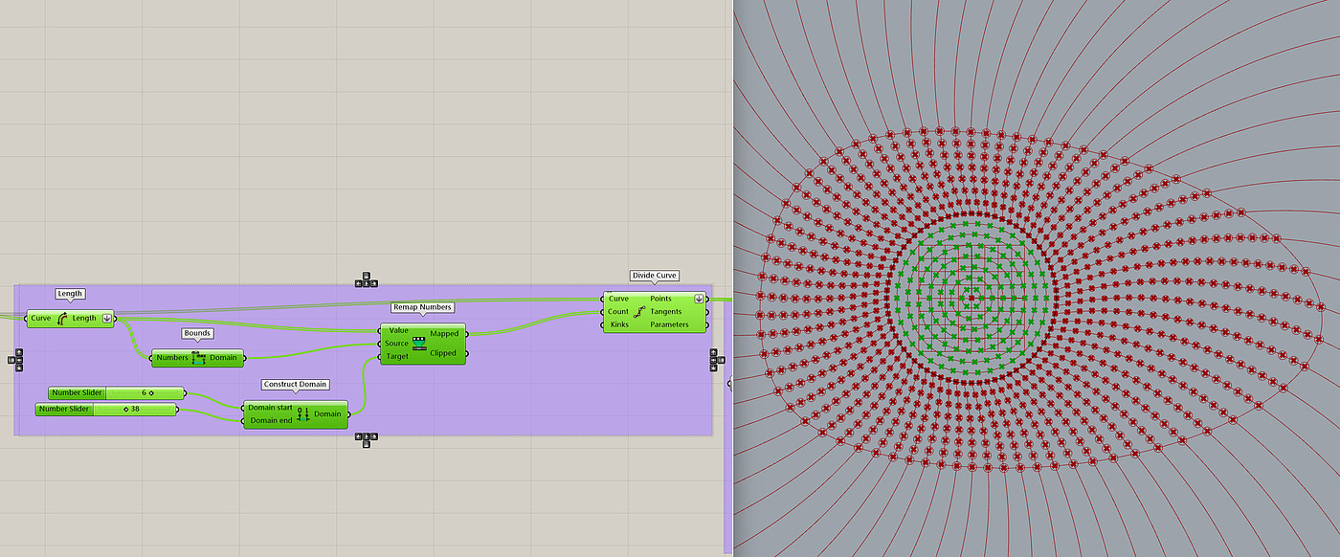Click the group handle above the purple group
The height and width of the screenshot is (557, 1340).
point(366,281)
